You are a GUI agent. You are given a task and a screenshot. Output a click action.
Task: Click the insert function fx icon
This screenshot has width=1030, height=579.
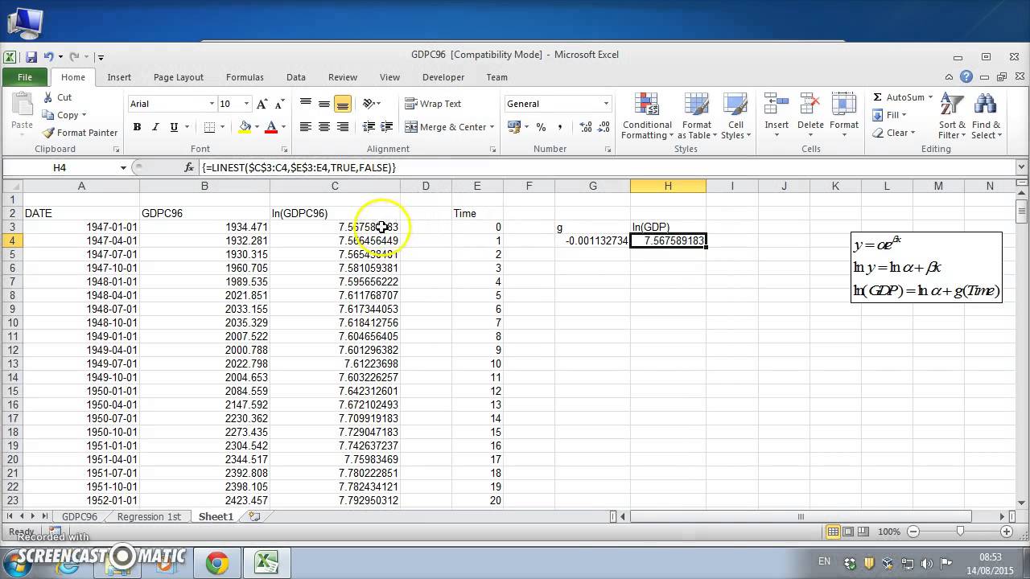(189, 167)
